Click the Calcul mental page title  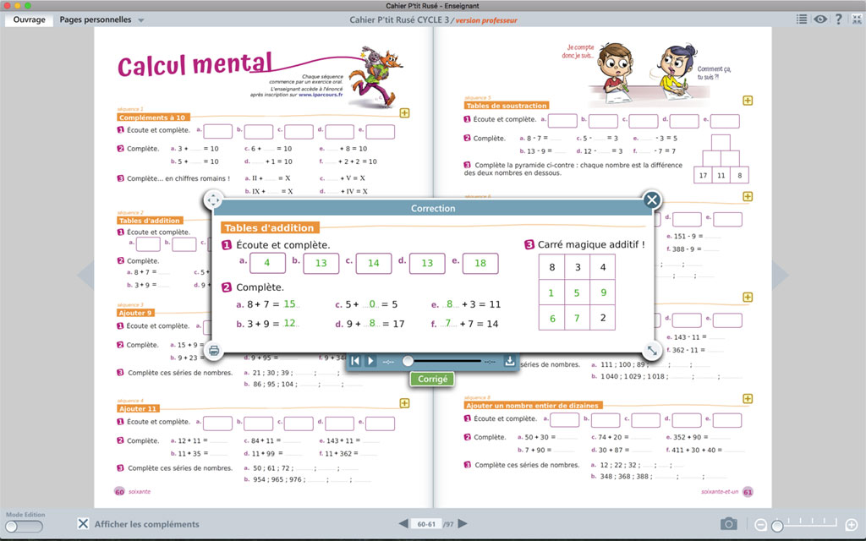[x=195, y=65]
